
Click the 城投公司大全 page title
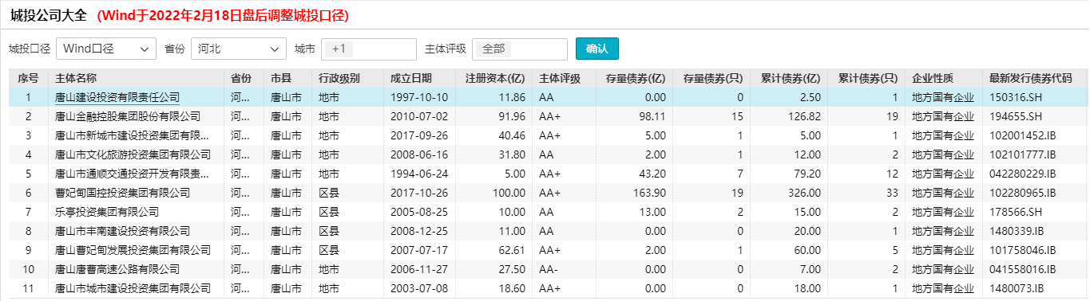[x=48, y=14]
